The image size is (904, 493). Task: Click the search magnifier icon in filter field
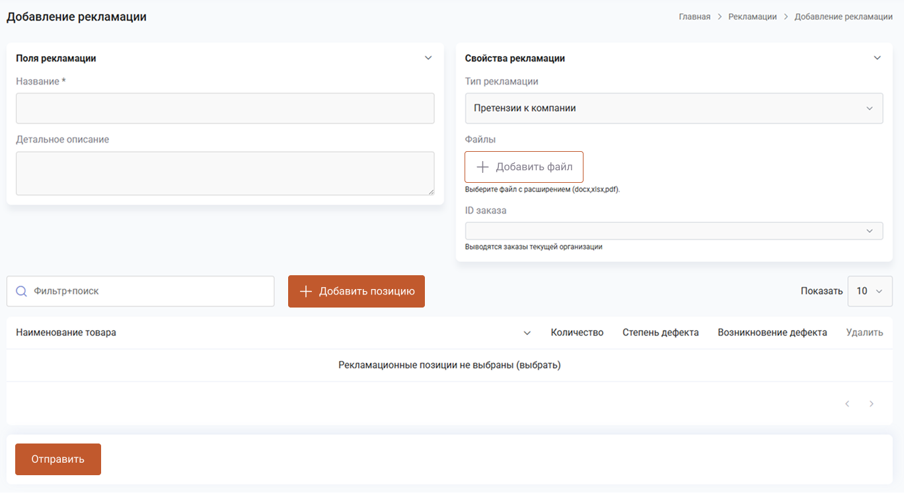(21, 291)
